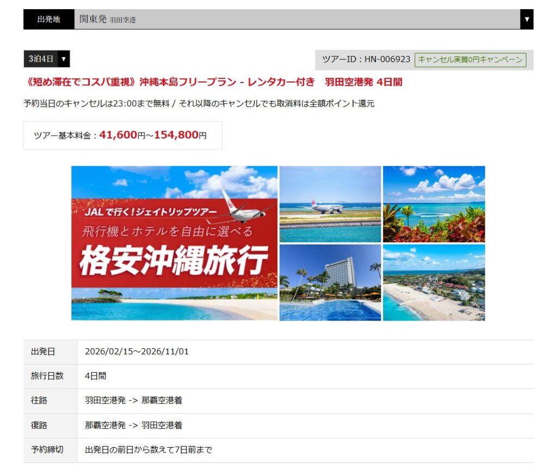Click the 復路 route 那覇空港発 -> 羽田空港着
Screen dimensions: 557x471
133,425
